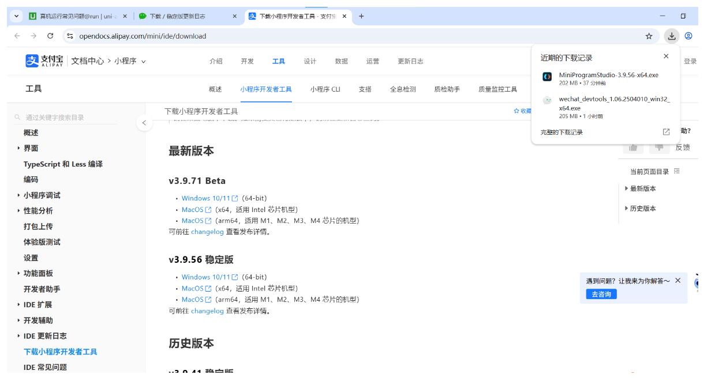715x378 pixels.
Task: Open a new browser tab
Action: coord(361,16)
